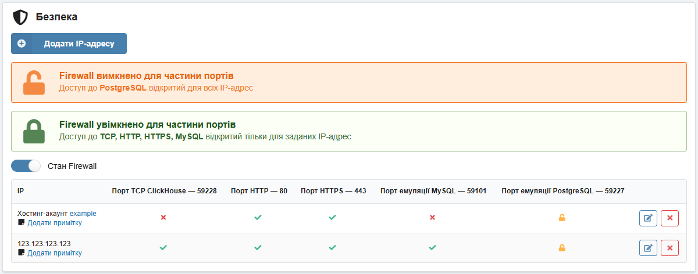
Task: Click the edit icon for the 123.123.123.123 row
Action: click(x=648, y=248)
